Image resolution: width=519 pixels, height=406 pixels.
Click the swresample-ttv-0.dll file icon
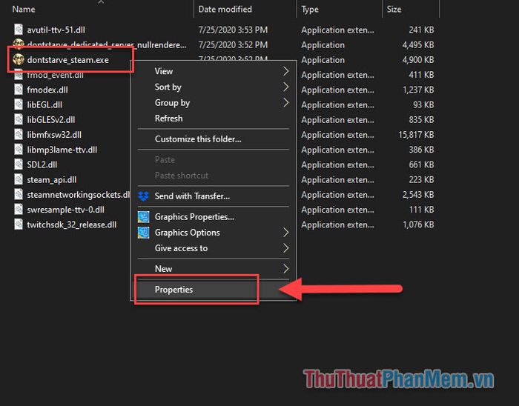tap(19, 209)
